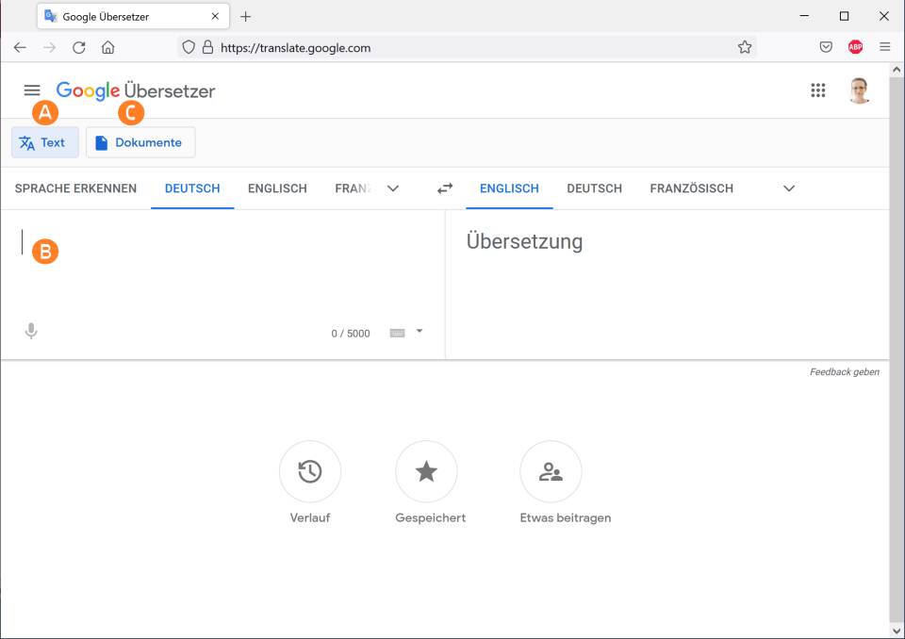Select DEUTSCH as target language

click(x=594, y=188)
